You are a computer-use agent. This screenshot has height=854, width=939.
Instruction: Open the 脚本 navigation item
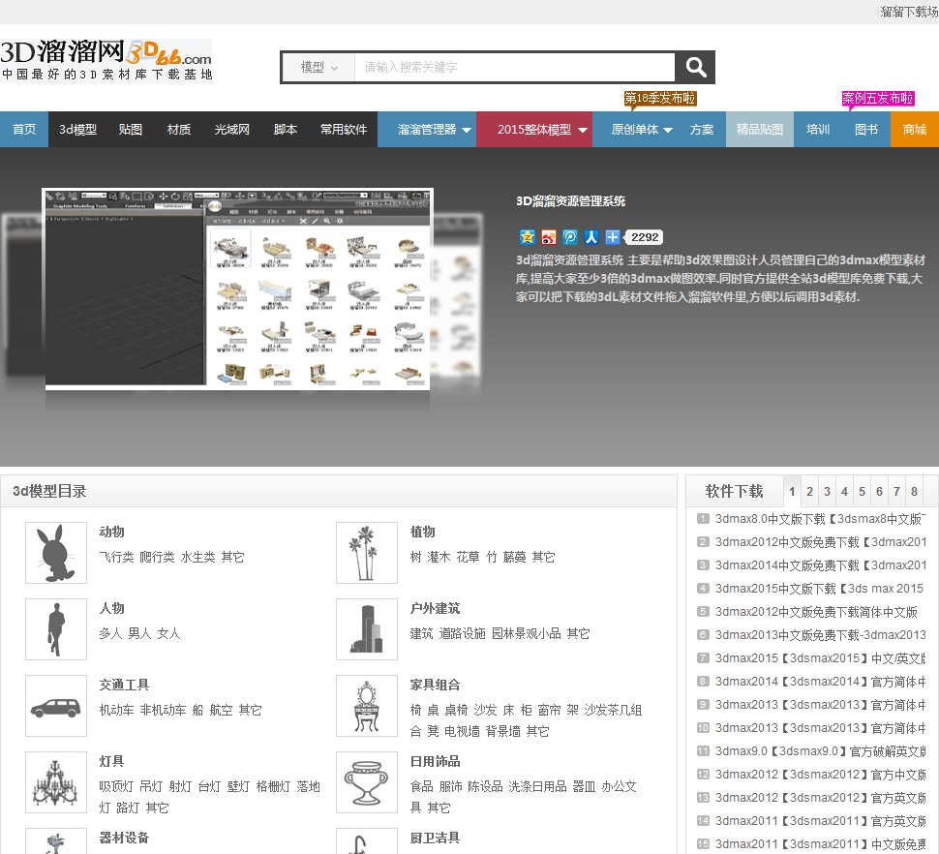point(285,130)
